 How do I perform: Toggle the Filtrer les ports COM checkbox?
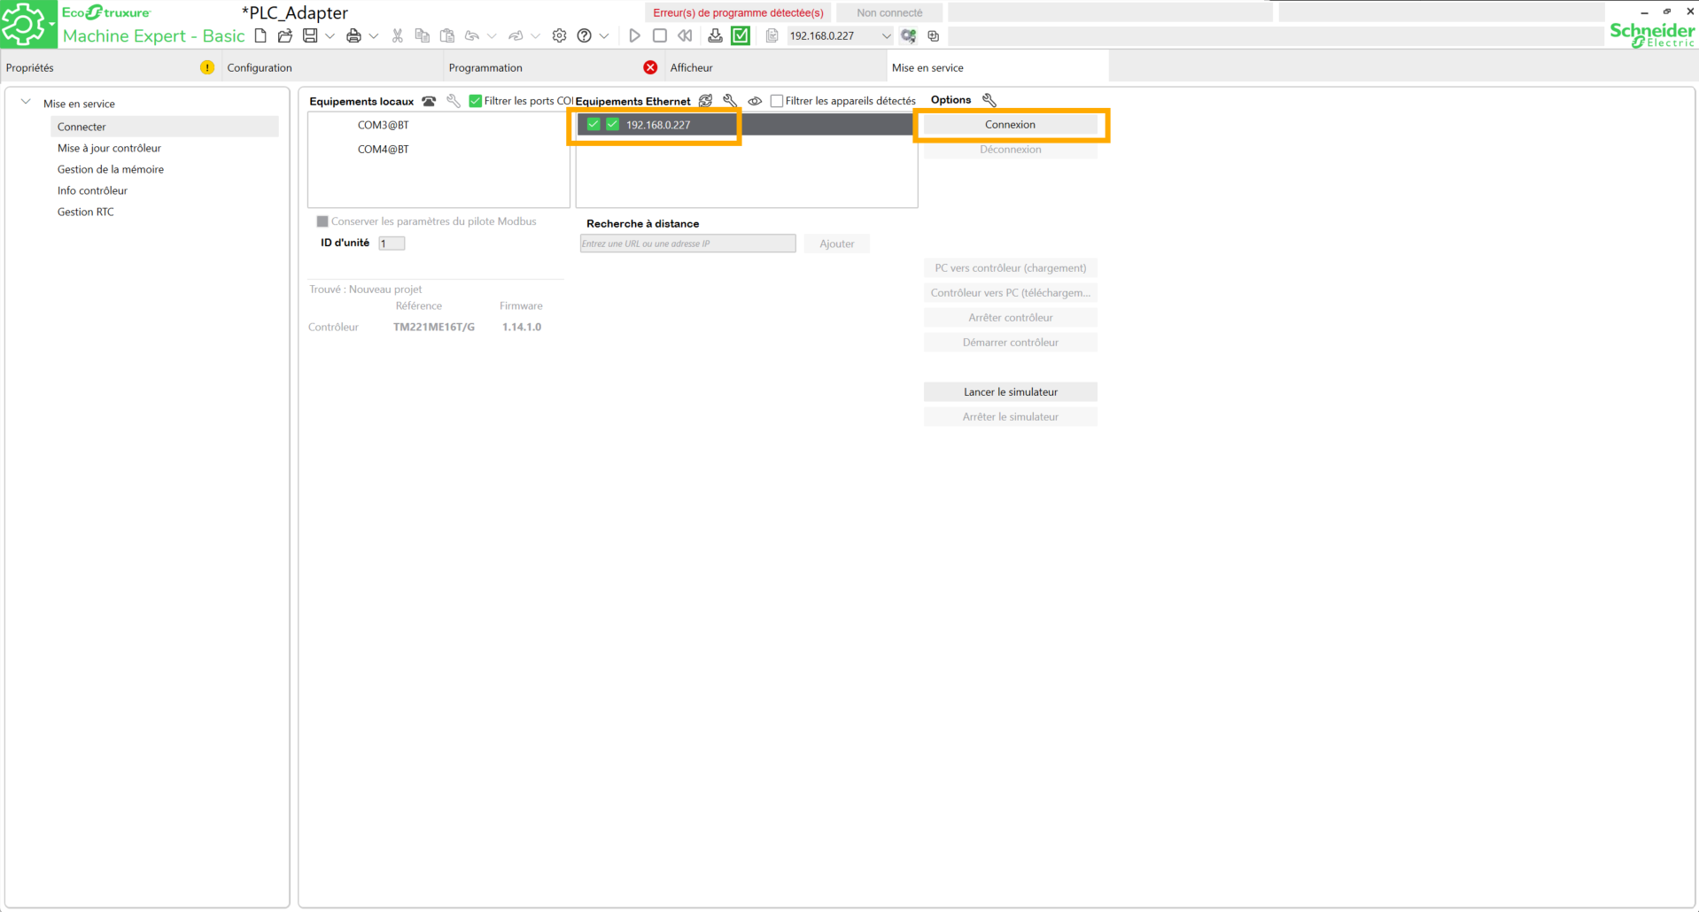(476, 101)
